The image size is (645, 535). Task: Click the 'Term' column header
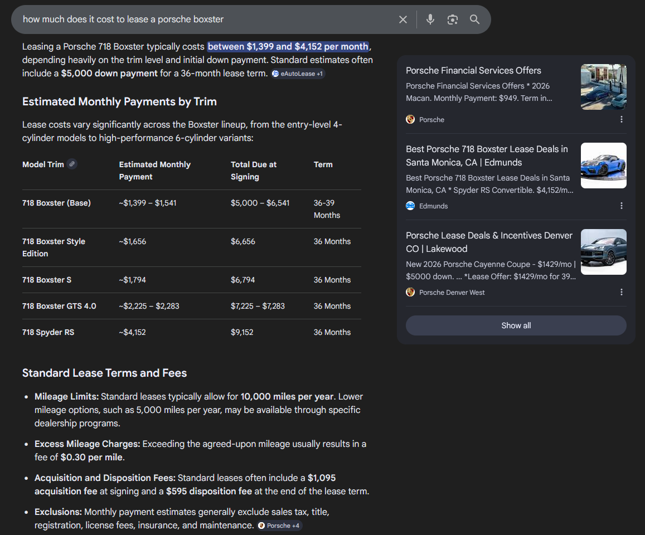pyautogui.click(x=323, y=164)
